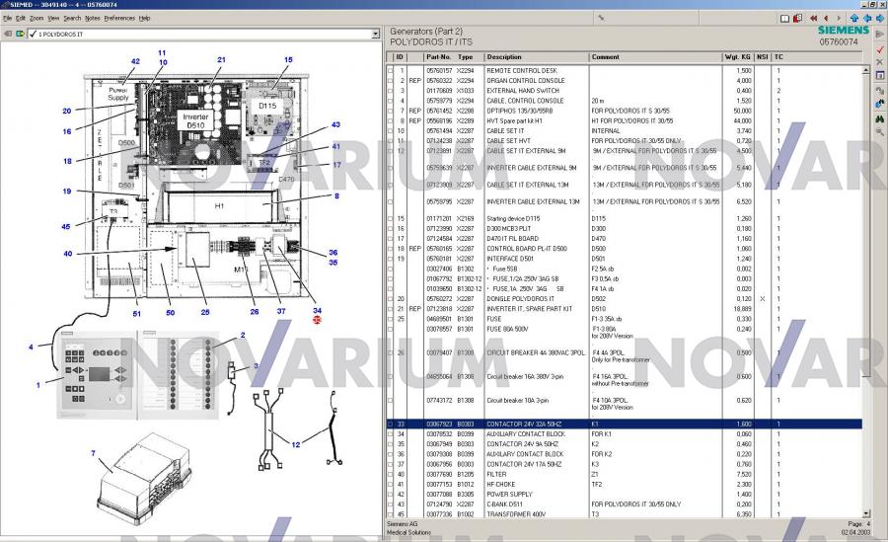Open the Preferences menu
This screenshot has width=888, height=542.
[x=119, y=18]
